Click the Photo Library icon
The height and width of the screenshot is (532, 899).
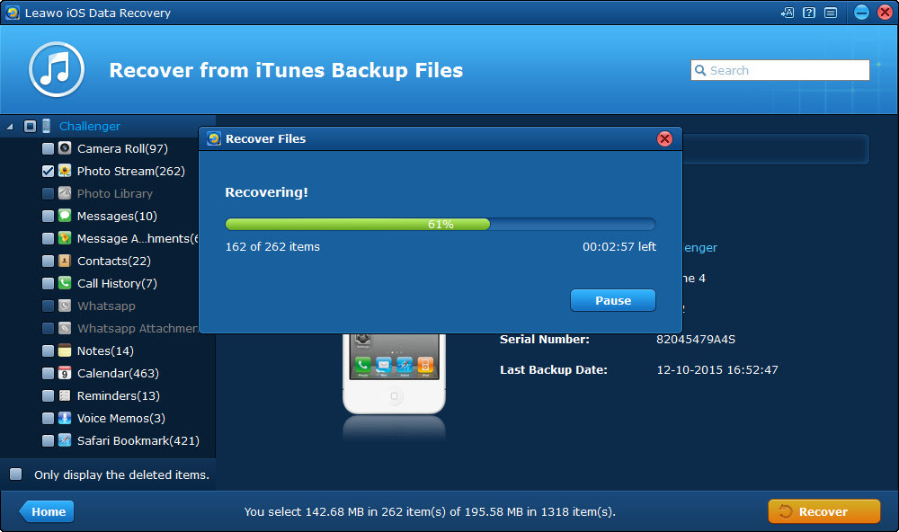65,193
